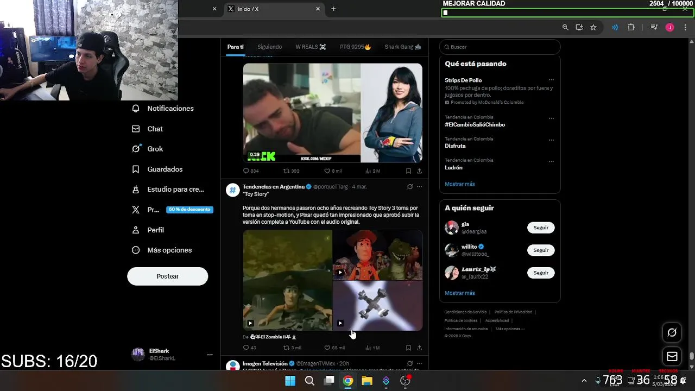This screenshot has width=695, height=391.
Task: Click the blue waves extension icon in Chrome toolbar
Action: click(615, 27)
